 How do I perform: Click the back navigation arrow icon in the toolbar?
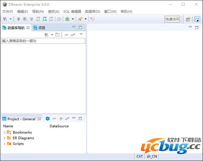click(93, 19)
